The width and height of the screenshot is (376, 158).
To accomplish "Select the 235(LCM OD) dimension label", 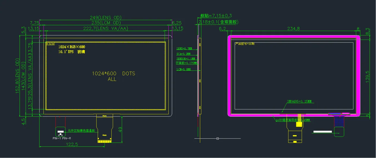I will point(105,23).
